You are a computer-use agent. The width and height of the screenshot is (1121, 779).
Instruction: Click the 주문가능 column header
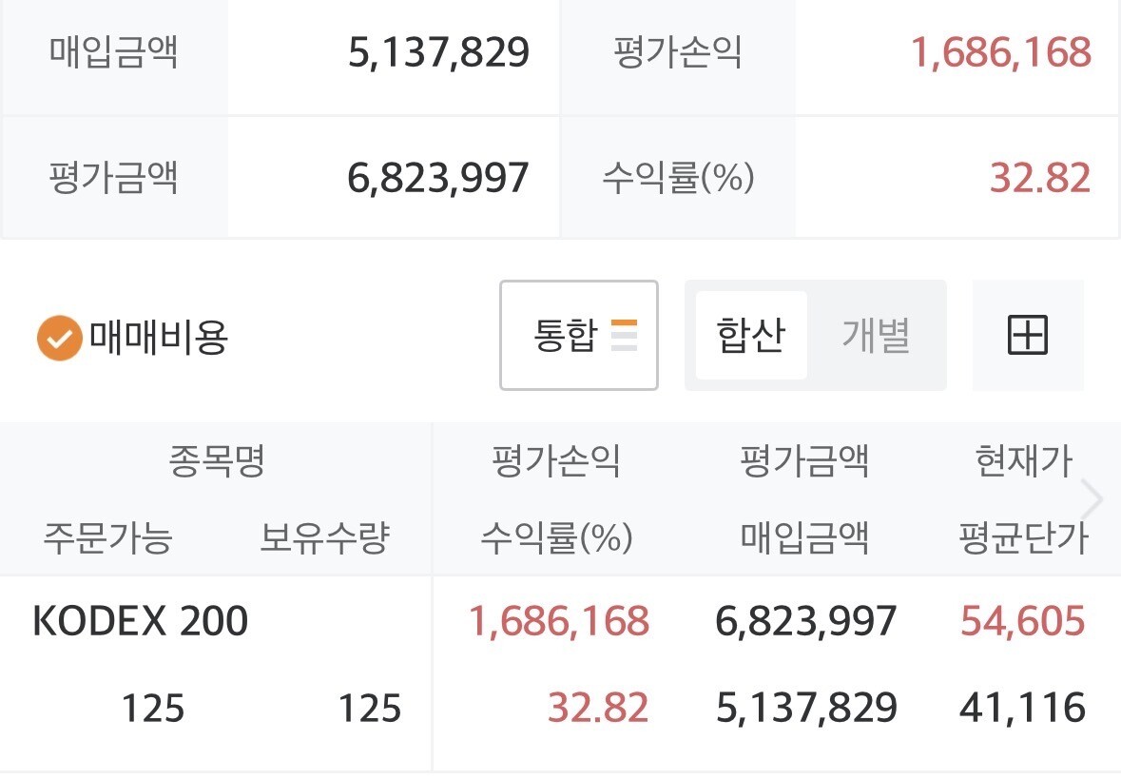[x=107, y=539]
